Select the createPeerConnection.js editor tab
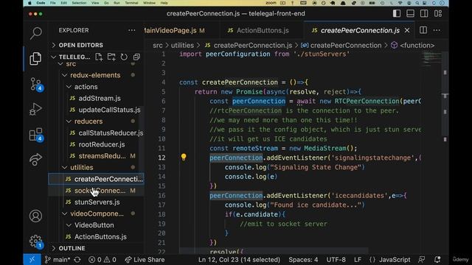 pyautogui.click(x=360, y=30)
